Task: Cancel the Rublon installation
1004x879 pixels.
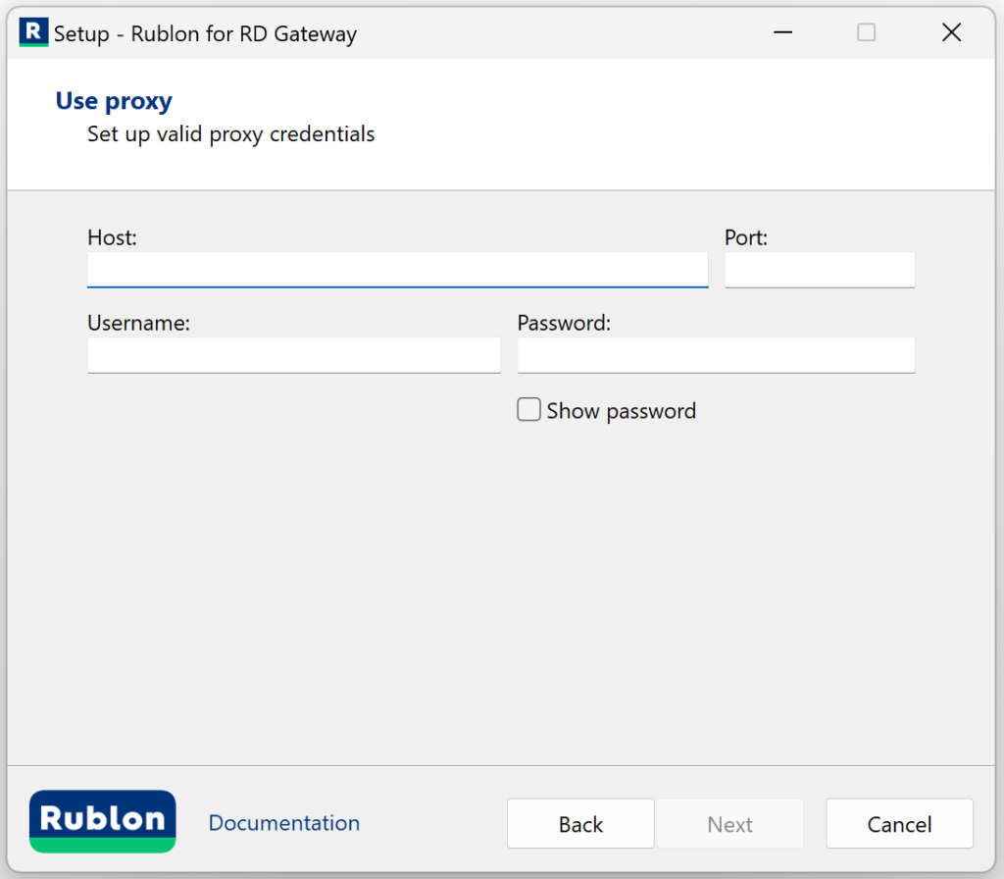Action: 899,824
